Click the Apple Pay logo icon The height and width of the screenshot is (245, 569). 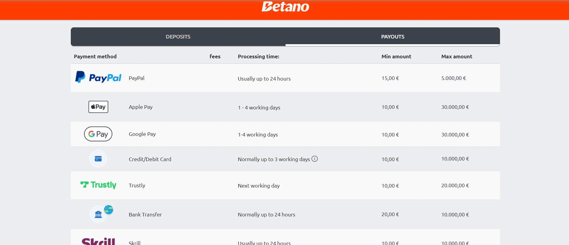(98, 107)
